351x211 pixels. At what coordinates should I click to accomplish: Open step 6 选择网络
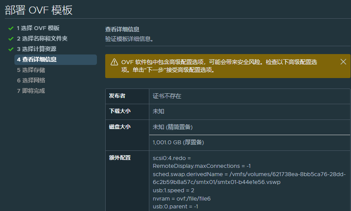point(31,81)
